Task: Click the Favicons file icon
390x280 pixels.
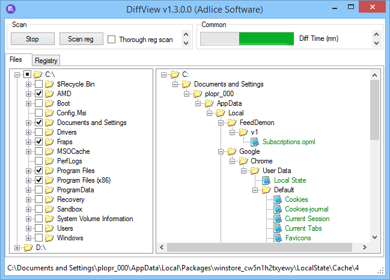Action: click(x=278, y=238)
